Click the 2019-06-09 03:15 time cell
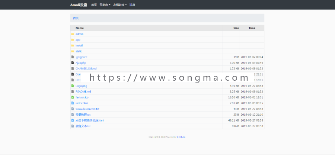Image resolution: width=335 pixels, height=155 pixels. tap(252, 103)
